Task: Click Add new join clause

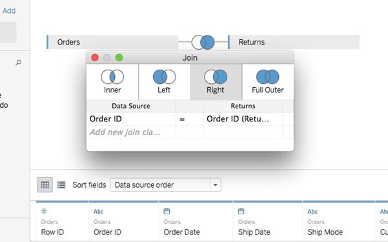Action: coord(131,132)
